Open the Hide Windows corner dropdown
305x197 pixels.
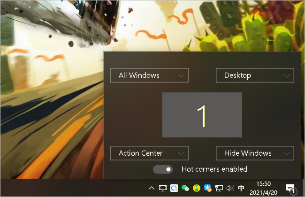[255, 153]
